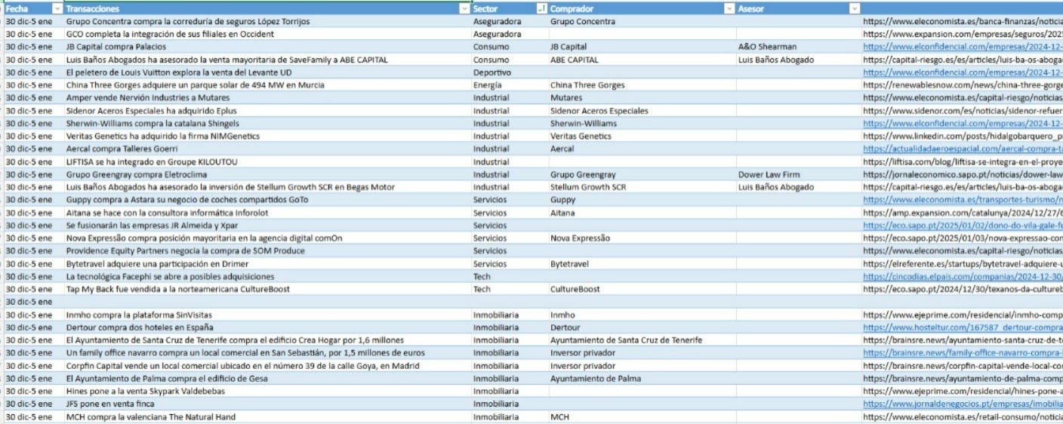This screenshot has height=424, width=1063.
Task: Select the 'Aercal compra Talleres Goerri' cell
Action: (267, 149)
